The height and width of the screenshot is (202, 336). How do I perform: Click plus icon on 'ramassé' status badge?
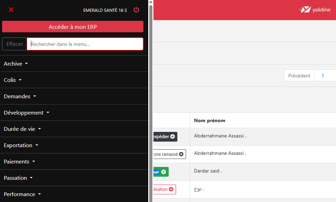[x=181, y=154]
